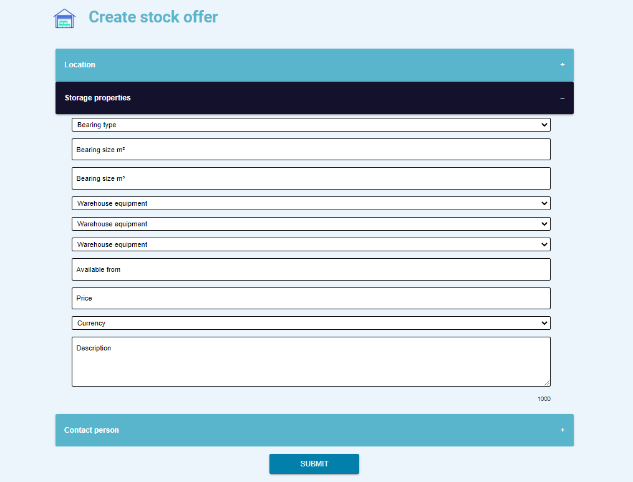Open the Bearing type dropdown
633x482 pixels.
coord(311,125)
